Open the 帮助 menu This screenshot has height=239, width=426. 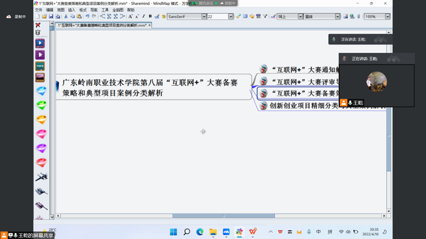(131, 10)
